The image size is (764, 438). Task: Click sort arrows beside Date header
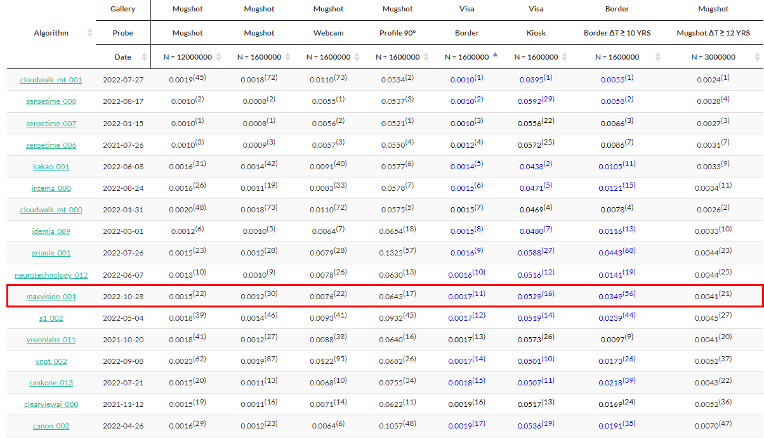coord(145,57)
